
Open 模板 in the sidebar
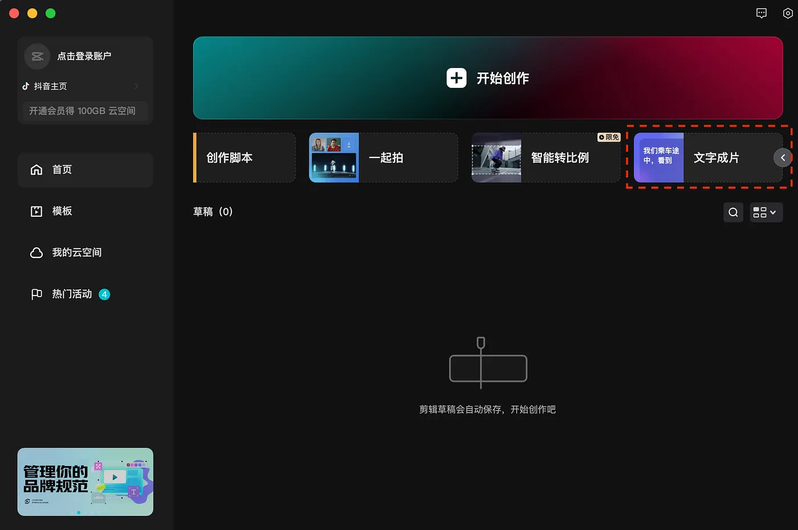coord(85,211)
